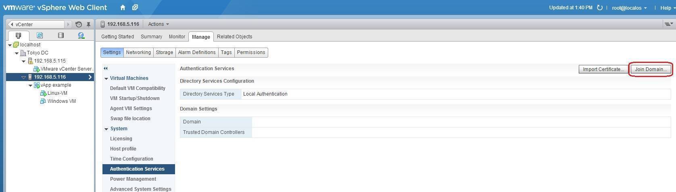Switch to Storage inventory view tab

click(61, 35)
